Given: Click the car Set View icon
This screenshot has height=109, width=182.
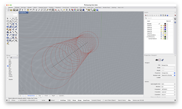Looking at the screenshot, I should point(56,10).
